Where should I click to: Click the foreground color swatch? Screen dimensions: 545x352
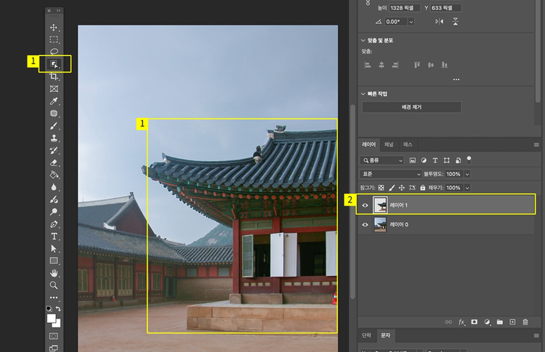pos(52,318)
